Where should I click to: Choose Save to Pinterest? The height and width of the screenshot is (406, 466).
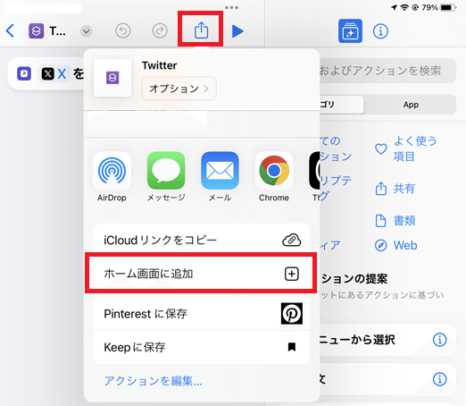tap(202, 314)
